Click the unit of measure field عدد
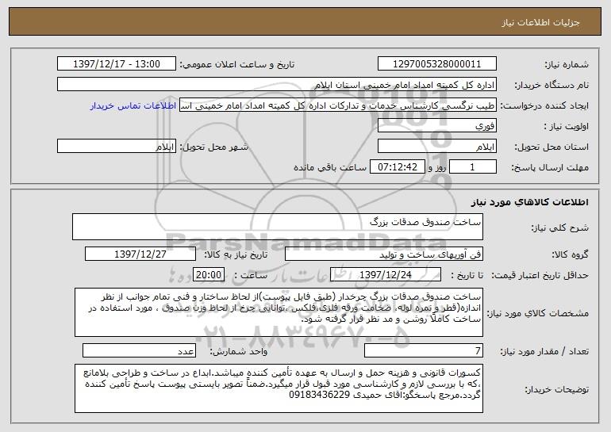The width and height of the screenshot is (611, 432). [x=139, y=350]
